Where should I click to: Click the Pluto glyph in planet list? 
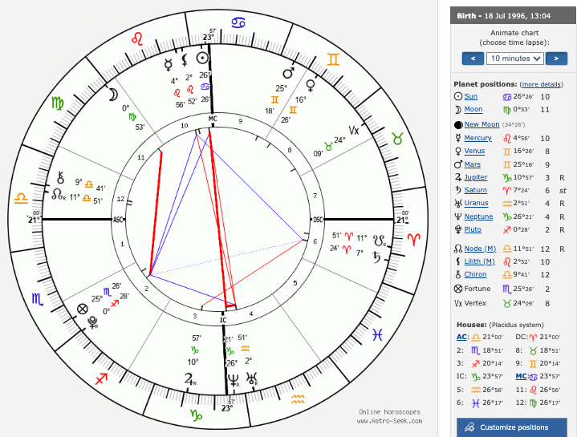[458, 229]
